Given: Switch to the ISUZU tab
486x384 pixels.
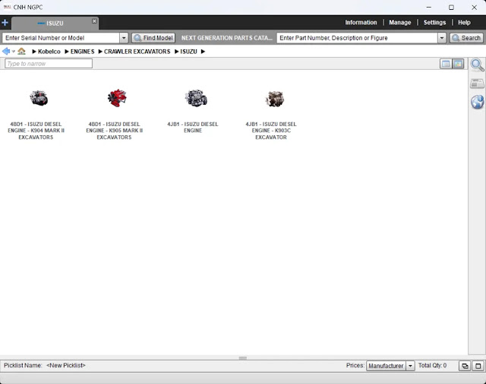Looking at the screenshot, I should pos(55,24).
